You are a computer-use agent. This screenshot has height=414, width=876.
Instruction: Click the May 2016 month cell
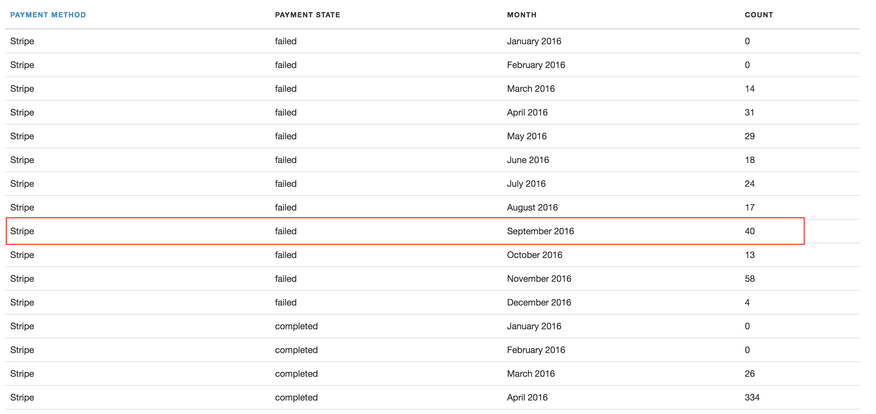[x=527, y=136]
